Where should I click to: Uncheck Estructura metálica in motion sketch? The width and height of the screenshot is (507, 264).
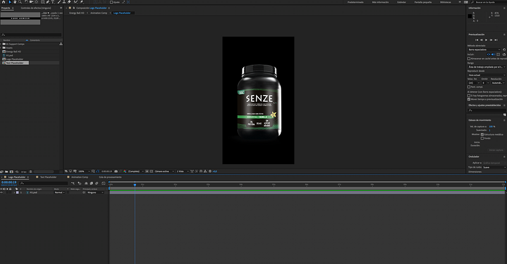click(482, 134)
